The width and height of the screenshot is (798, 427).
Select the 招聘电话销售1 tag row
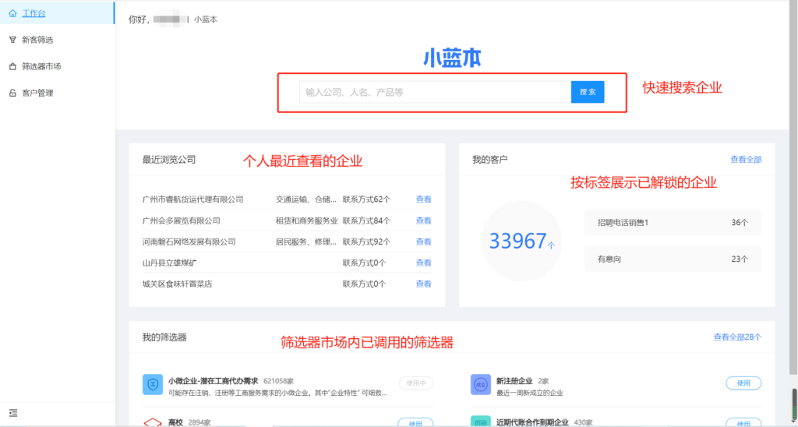click(x=673, y=223)
